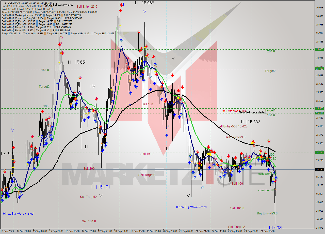Select the 'Target100: 15.12' targets line

tap(58, 34)
